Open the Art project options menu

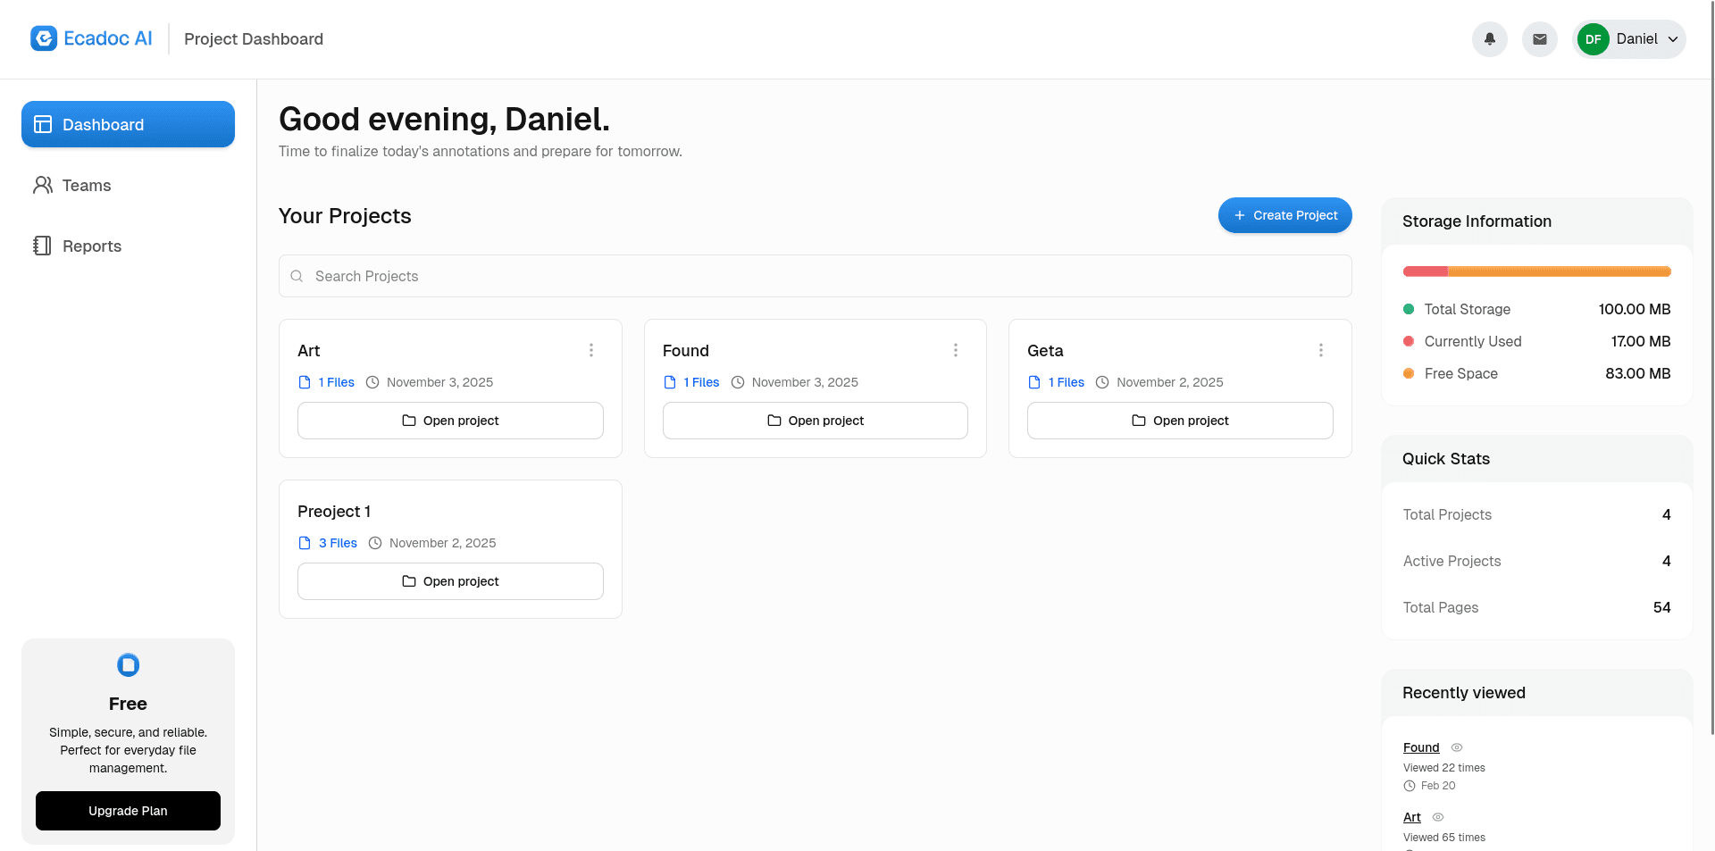pyautogui.click(x=591, y=350)
